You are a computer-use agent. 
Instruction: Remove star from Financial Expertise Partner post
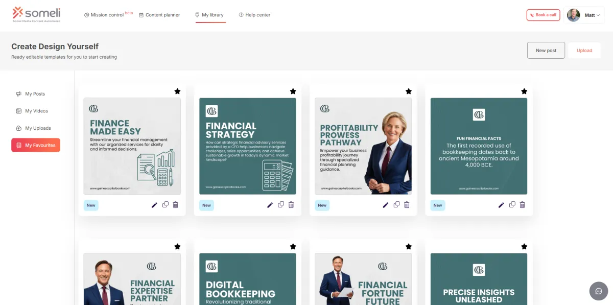point(177,247)
